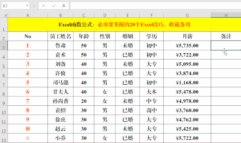
Task: Select the salary cell ¥5,095.00
Action: [x=187, y=64]
